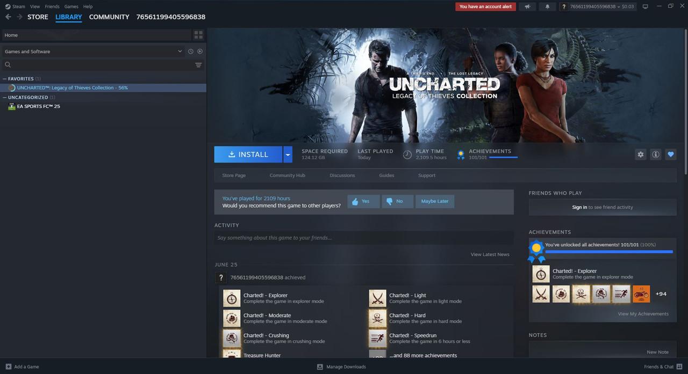Open the Community Hub link
Viewport: 688px width, 374px height.
287,175
